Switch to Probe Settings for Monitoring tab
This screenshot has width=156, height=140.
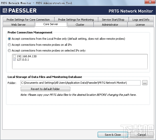point(76,20)
